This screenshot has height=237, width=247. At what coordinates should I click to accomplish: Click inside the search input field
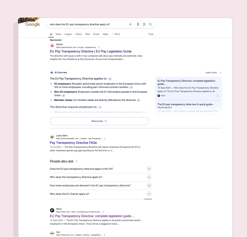[x=86, y=24]
